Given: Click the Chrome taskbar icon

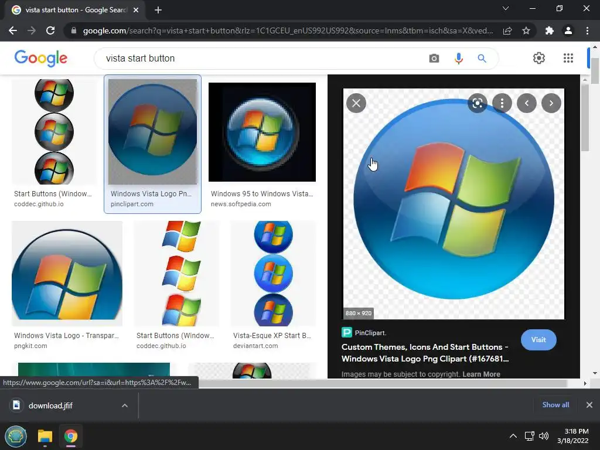Looking at the screenshot, I should coord(71,436).
